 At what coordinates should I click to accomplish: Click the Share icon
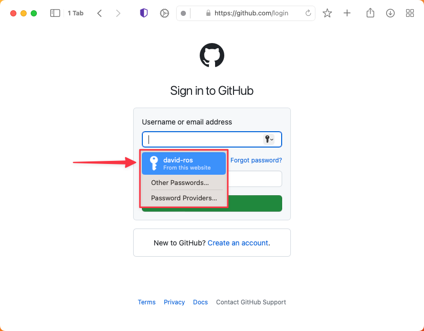pyautogui.click(x=370, y=13)
